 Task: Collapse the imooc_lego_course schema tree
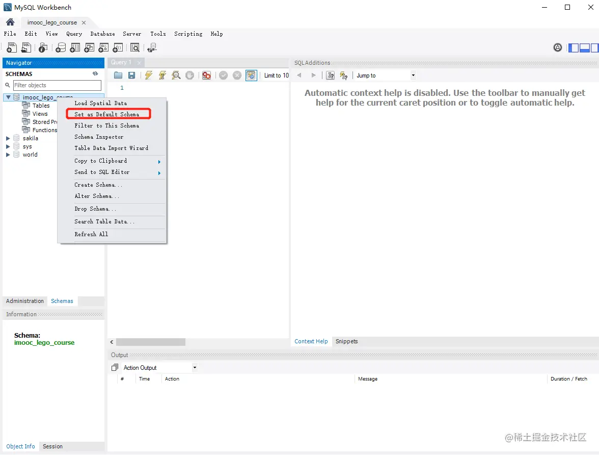coord(8,97)
